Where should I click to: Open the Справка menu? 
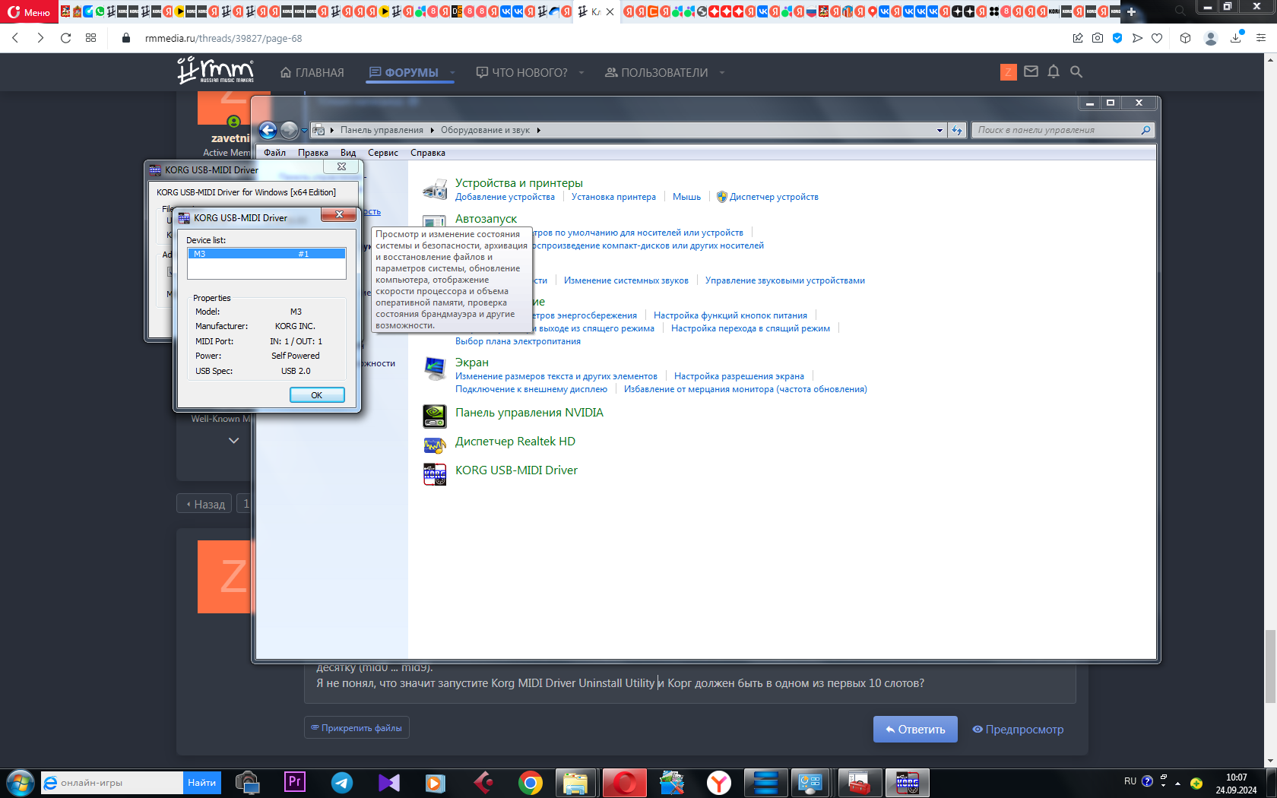(x=428, y=153)
